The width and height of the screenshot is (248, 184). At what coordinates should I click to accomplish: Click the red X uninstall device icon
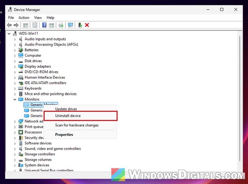tap(87, 25)
